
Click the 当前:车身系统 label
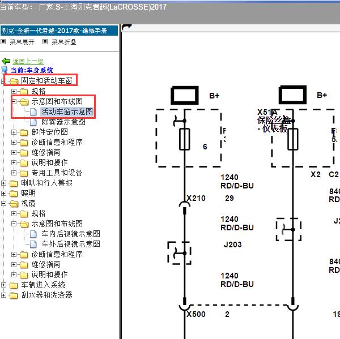pyautogui.click(x=32, y=70)
